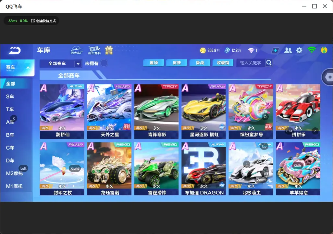The height and width of the screenshot is (234, 333).
Task: Select the 龙珏雷诺 car card
Action: (x=109, y=169)
